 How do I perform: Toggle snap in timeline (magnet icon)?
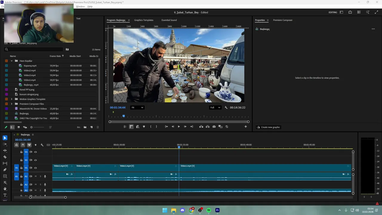pos(23,145)
